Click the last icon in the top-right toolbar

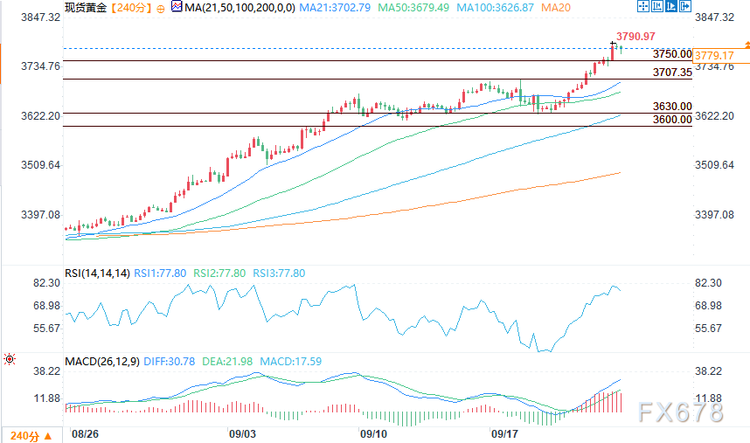click(x=684, y=7)
